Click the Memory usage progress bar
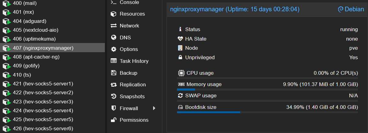The height and width of the screenshot is (133, 368). coord(267,89)
